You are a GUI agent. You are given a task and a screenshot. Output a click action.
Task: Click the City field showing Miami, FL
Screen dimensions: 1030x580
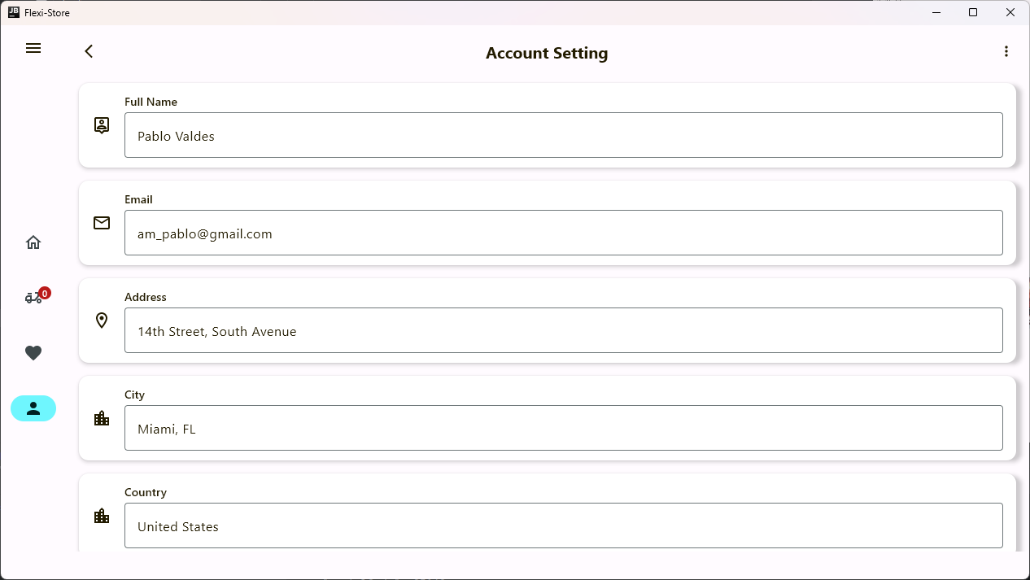(x=563, y=428)
